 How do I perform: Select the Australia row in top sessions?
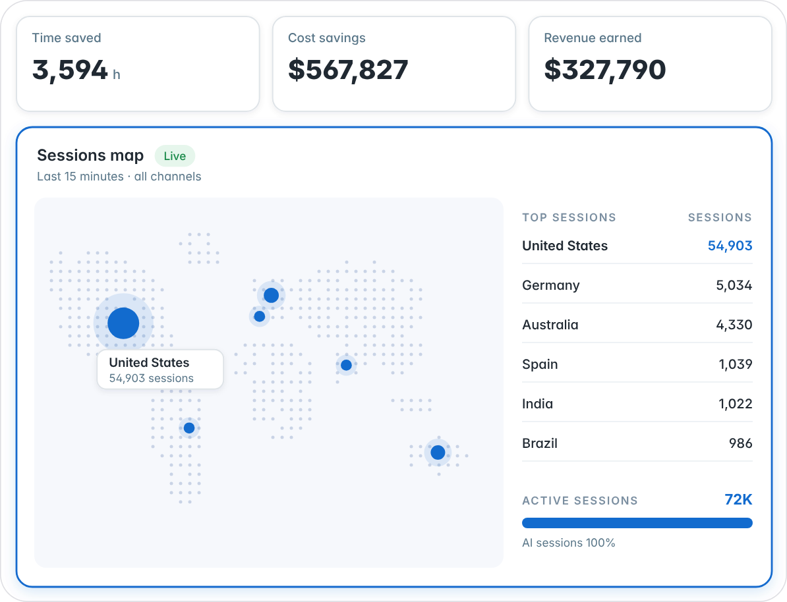[637, 325]
